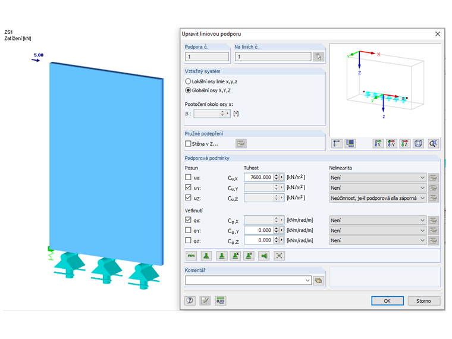452x339 pixels.
Task: Click the edit notes icon at bottom
Action: pos(205,301)
